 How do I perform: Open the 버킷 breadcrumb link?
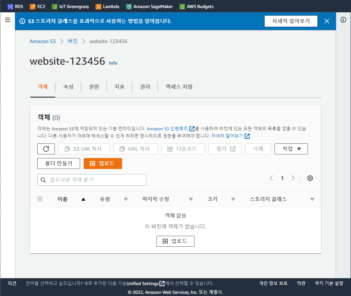(72, 41)
